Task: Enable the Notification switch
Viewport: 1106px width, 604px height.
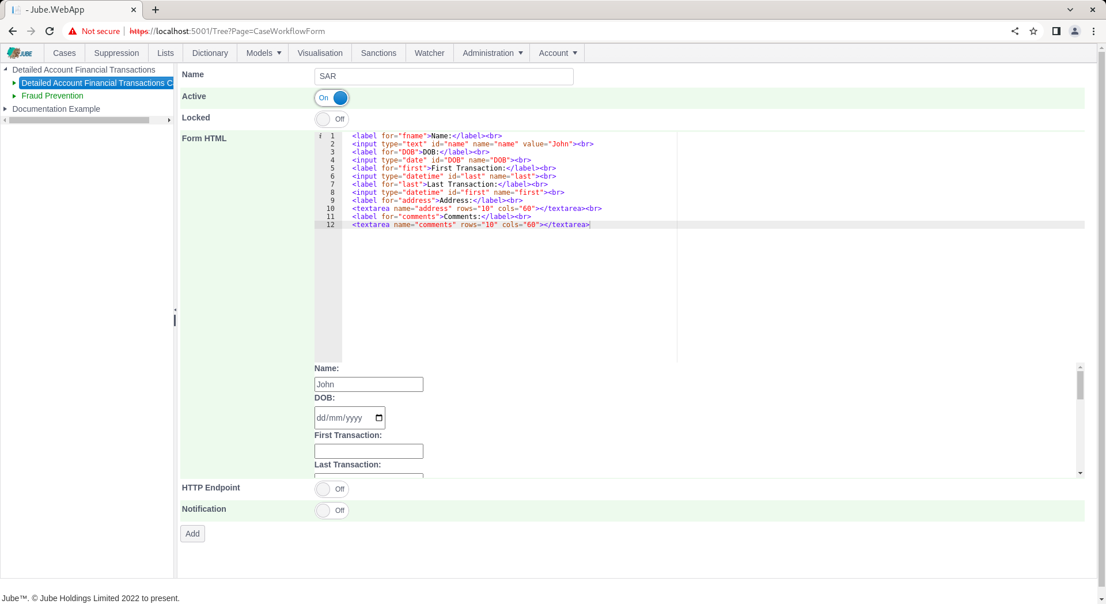Action: (332, 511)
